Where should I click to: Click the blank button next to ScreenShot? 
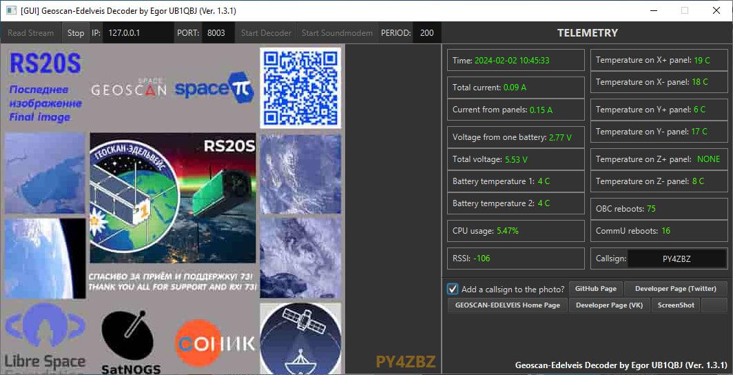click(x=714, y=305)
